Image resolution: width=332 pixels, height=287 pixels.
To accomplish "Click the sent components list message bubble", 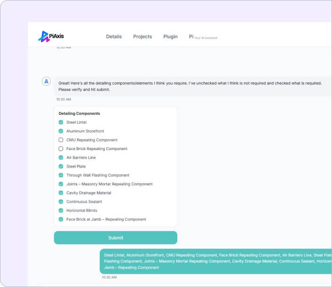I will click(216, 261).
